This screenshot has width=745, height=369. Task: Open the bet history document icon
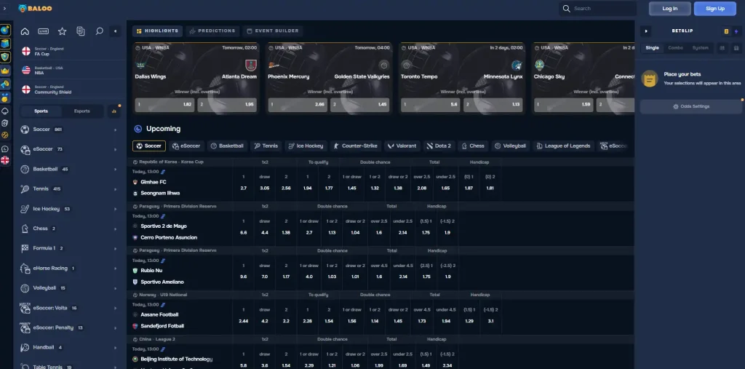(x=81, y=31)
